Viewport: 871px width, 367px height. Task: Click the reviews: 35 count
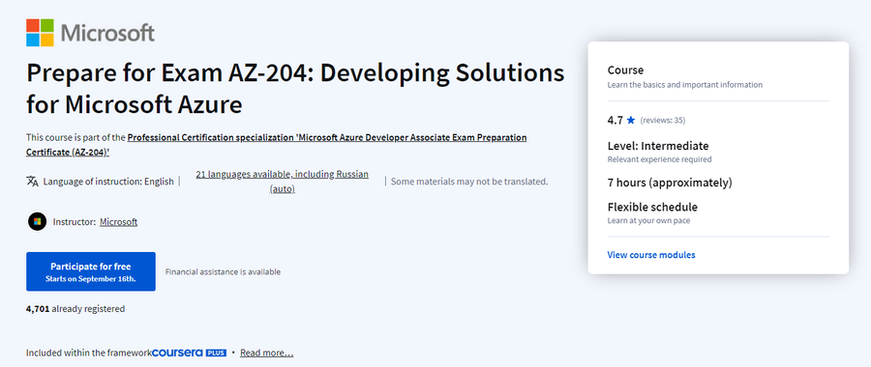pos(662,121)
